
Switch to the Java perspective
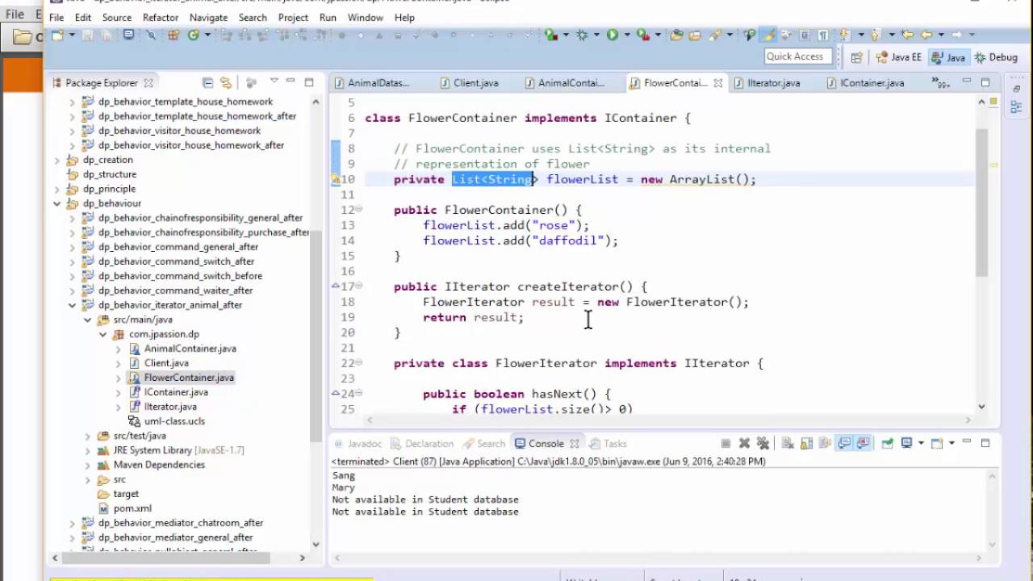point(948,57)
